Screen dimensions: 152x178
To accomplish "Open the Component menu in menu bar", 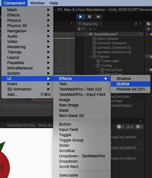I will click(x=15, y=3).
